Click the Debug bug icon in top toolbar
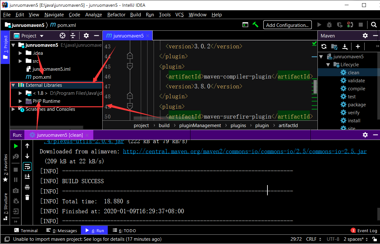Viewport: 380px width, 244px height. [329, 25]
